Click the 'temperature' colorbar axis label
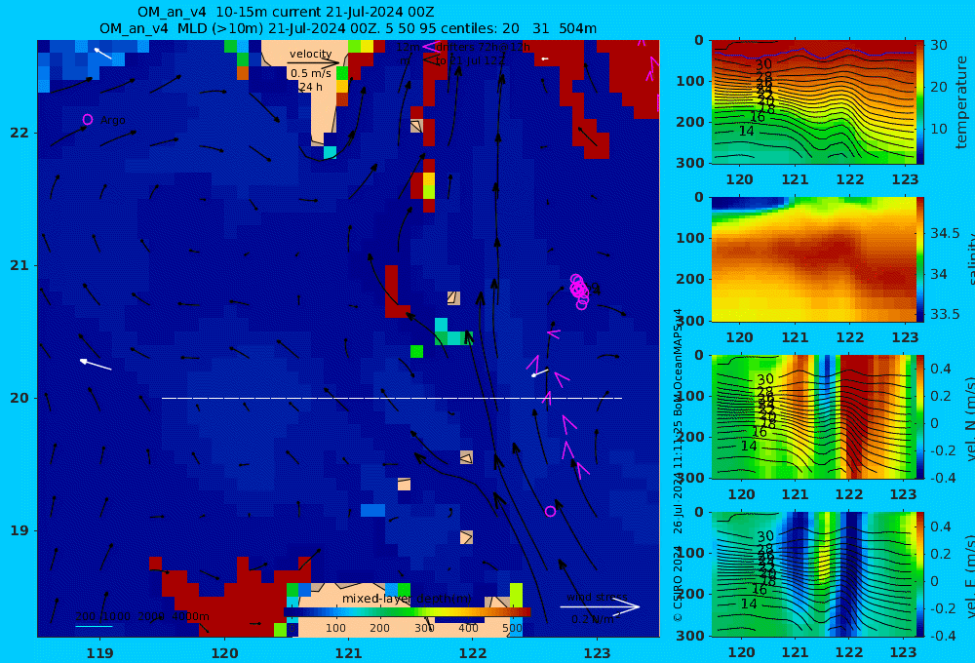The image size is (975, 663). click(x=961, y=102)
